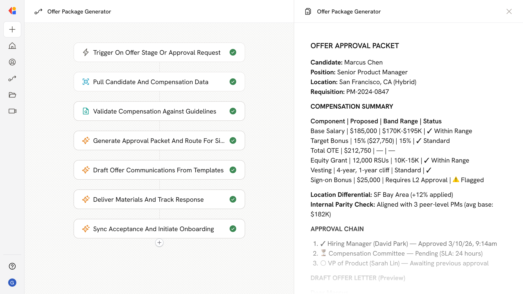Open the profile/contacts sidebar icon
The height and width of the screenshot is (294, 523).
point(12,62)
